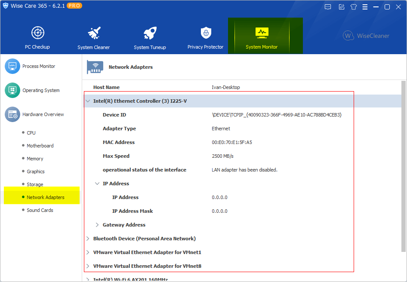Click the Device ID value text
The height and width of the screenshot is (282, 407).
point(277,115)
